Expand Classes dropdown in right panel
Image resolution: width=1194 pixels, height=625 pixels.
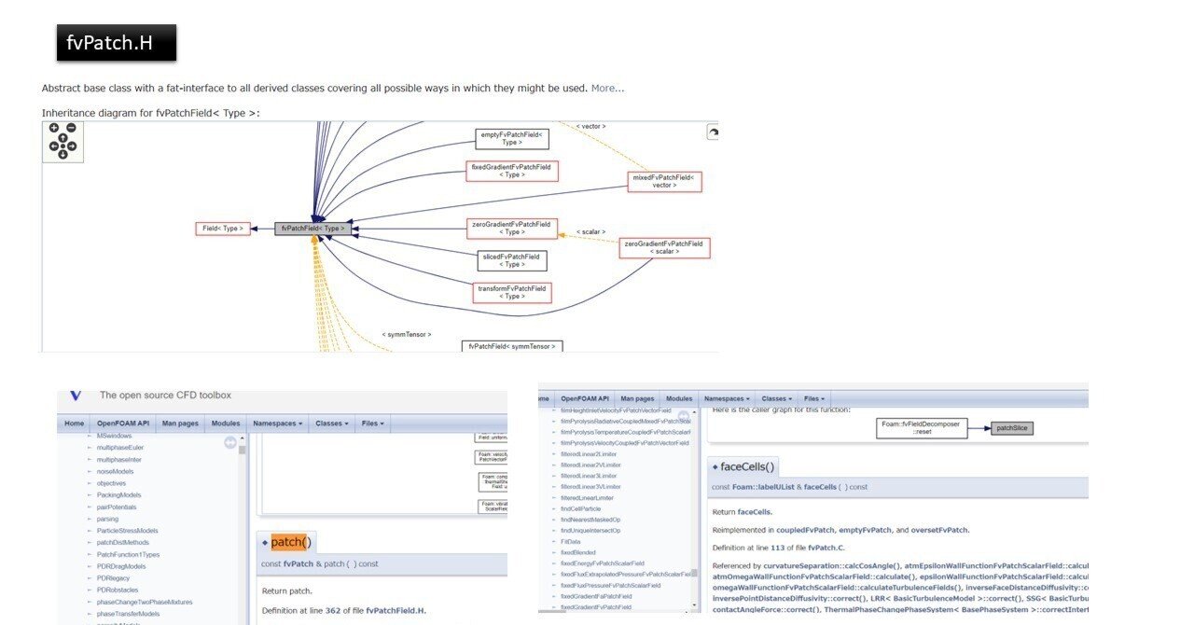click(x=777, y=398)
